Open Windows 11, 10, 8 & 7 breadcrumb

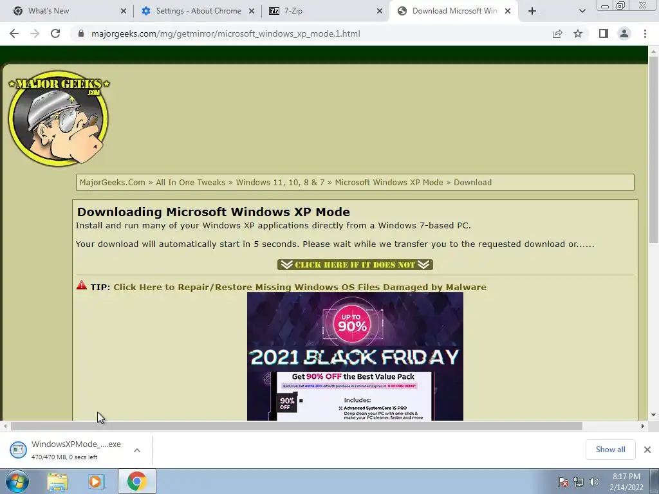click(x=280, y=182)
